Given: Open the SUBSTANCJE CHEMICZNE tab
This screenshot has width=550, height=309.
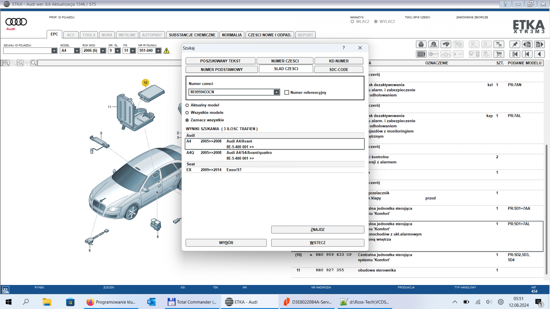Looking at the screenshot, I should (x=192, y=35).
